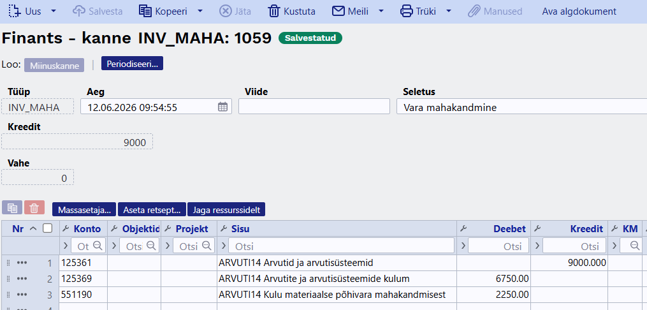Expand the Kopeeri dropdown arrow
Screen dimensions: 647x310
(x=200, y=11)
